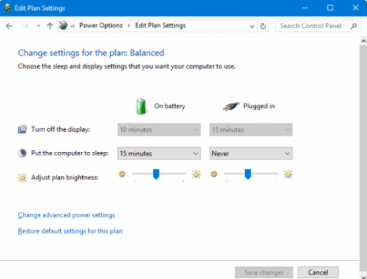Screen dimensions: 367x279
Task: Refresh the Control Panel page
Action: (x=263, y=26)
